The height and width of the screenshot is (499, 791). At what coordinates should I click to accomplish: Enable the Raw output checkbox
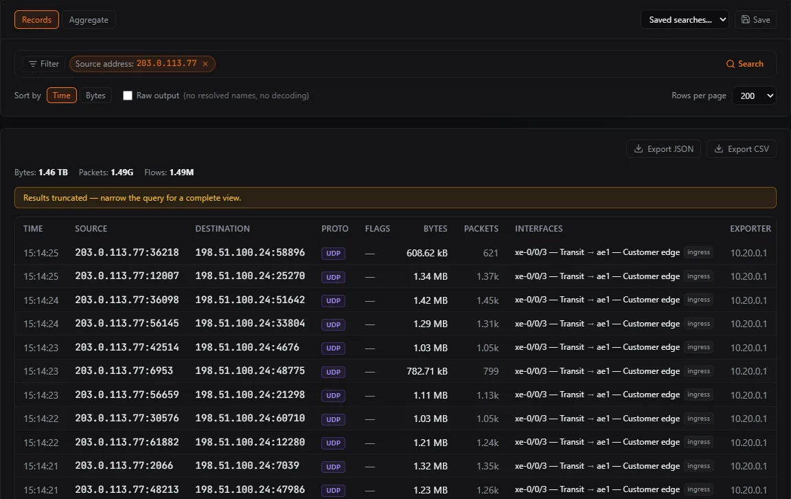(x=128, y=96)
